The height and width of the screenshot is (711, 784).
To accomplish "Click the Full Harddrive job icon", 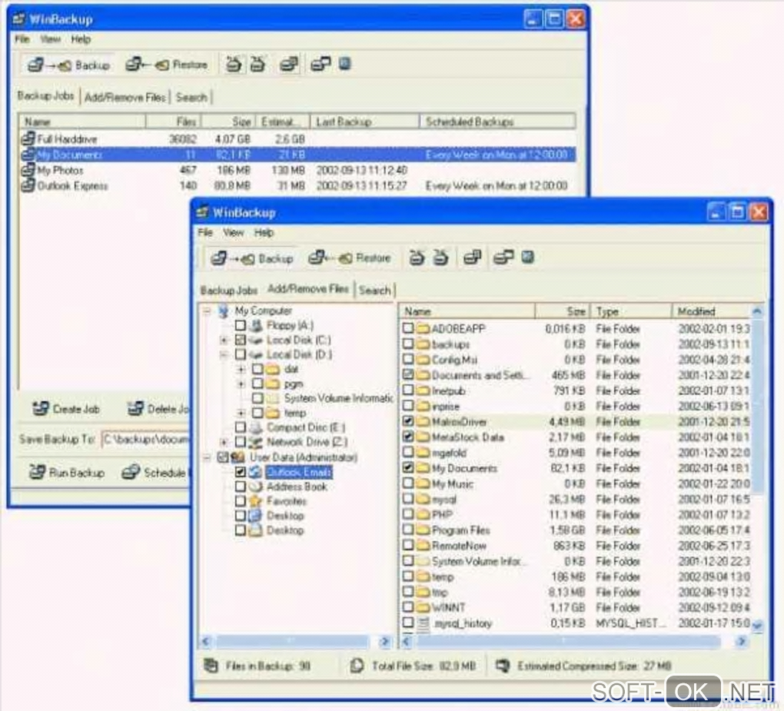I will [x=28, y=138].
